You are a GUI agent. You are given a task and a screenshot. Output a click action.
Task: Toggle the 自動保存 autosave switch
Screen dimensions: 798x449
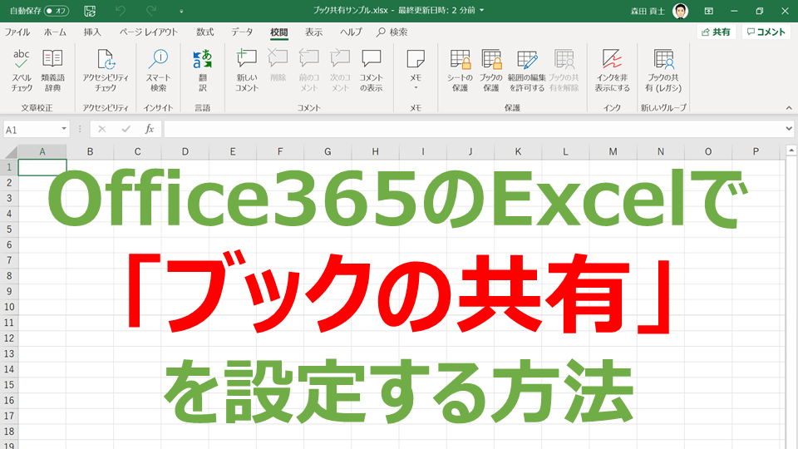57,11
